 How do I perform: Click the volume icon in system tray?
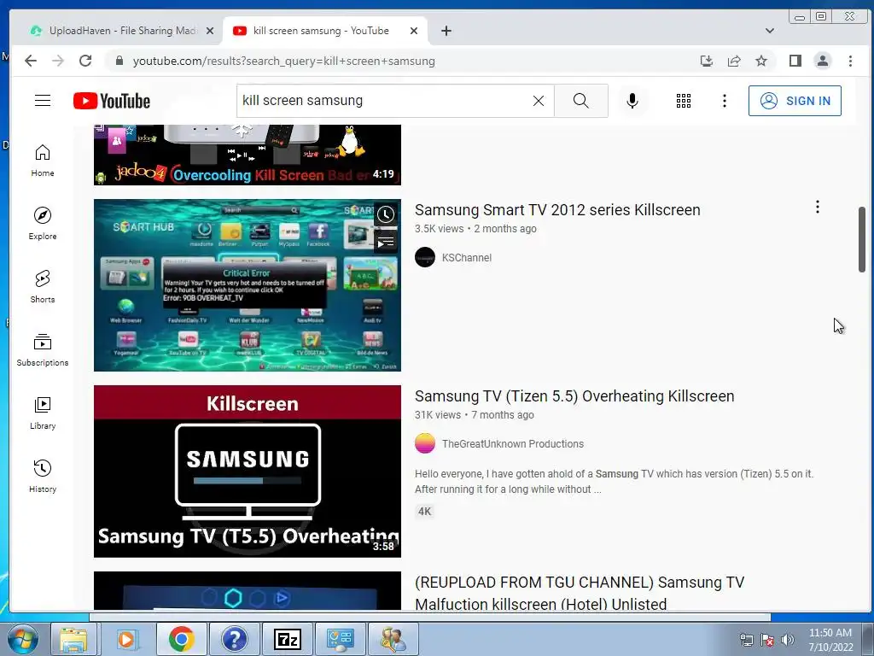tap(787, 641)
